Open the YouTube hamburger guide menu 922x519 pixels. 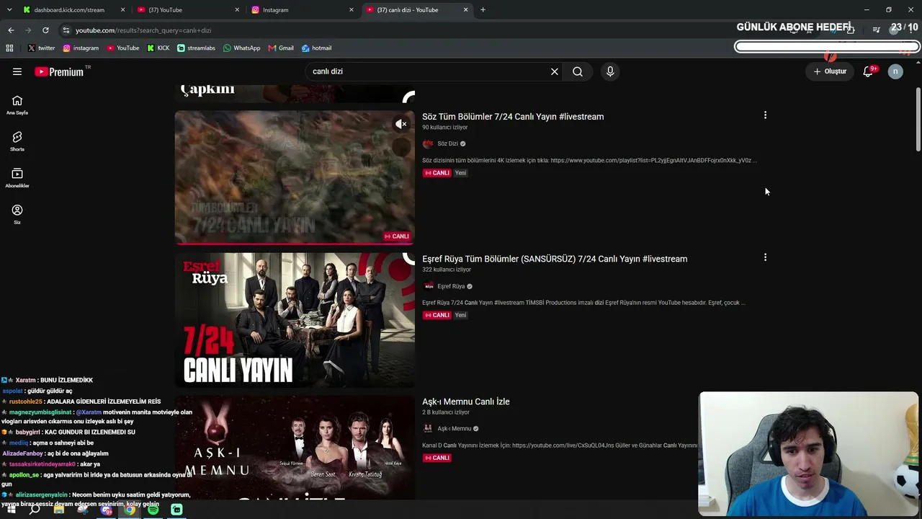(17, 71)
